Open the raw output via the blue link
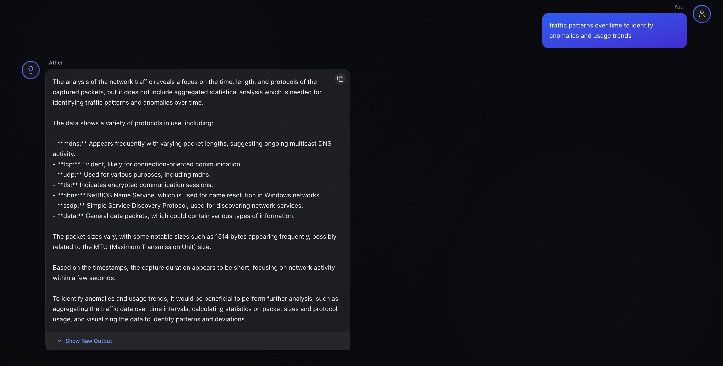 point(88,341)
